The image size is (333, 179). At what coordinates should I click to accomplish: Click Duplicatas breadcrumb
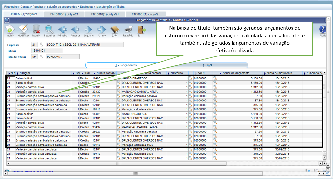(x=86, y=7)
